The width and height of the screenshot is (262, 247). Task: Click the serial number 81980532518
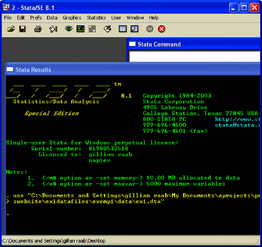[x=108, y=148]
